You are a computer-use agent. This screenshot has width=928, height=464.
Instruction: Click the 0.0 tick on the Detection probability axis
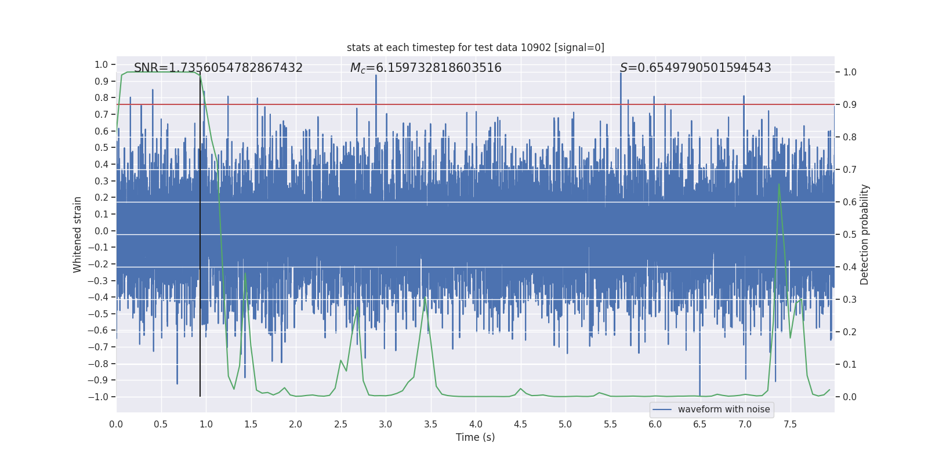pos(850,397)
